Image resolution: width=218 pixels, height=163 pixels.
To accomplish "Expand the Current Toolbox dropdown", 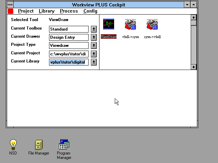I will tap(94, 29).
